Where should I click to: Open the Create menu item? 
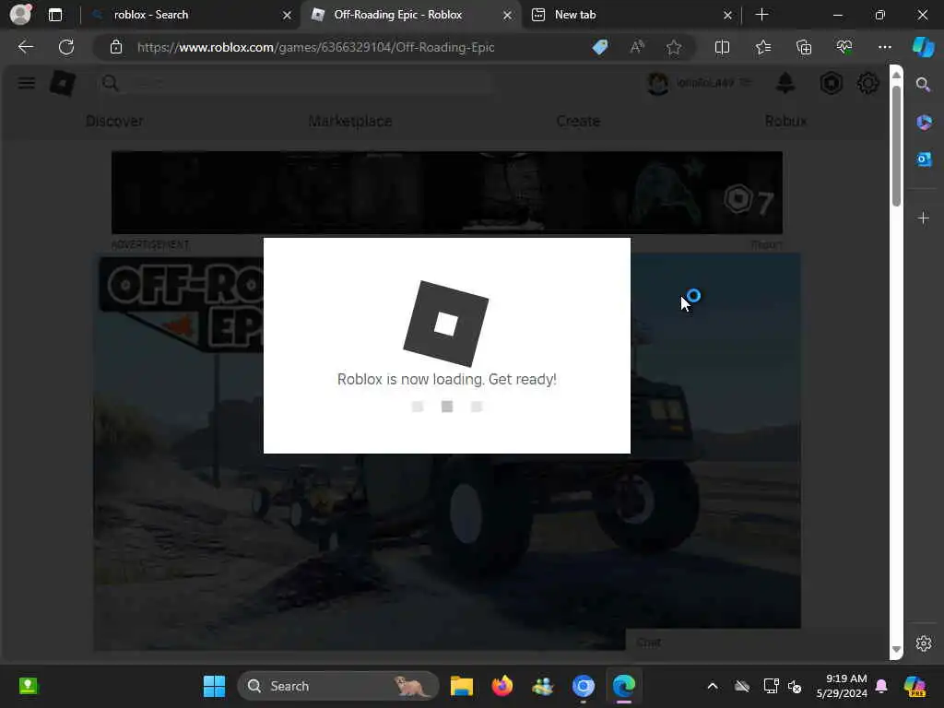tap(578, 121)
